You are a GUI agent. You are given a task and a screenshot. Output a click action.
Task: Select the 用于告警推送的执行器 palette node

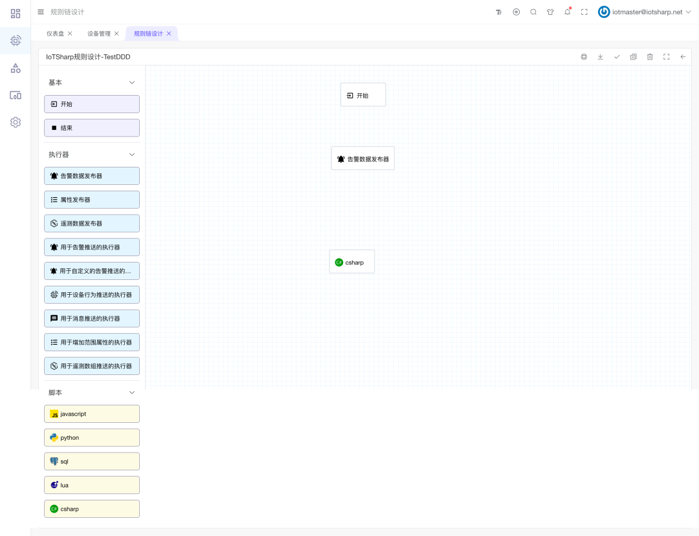(x=92, y=247)
